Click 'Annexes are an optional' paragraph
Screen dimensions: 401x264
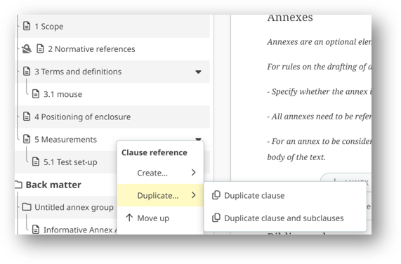click(319, 42)
